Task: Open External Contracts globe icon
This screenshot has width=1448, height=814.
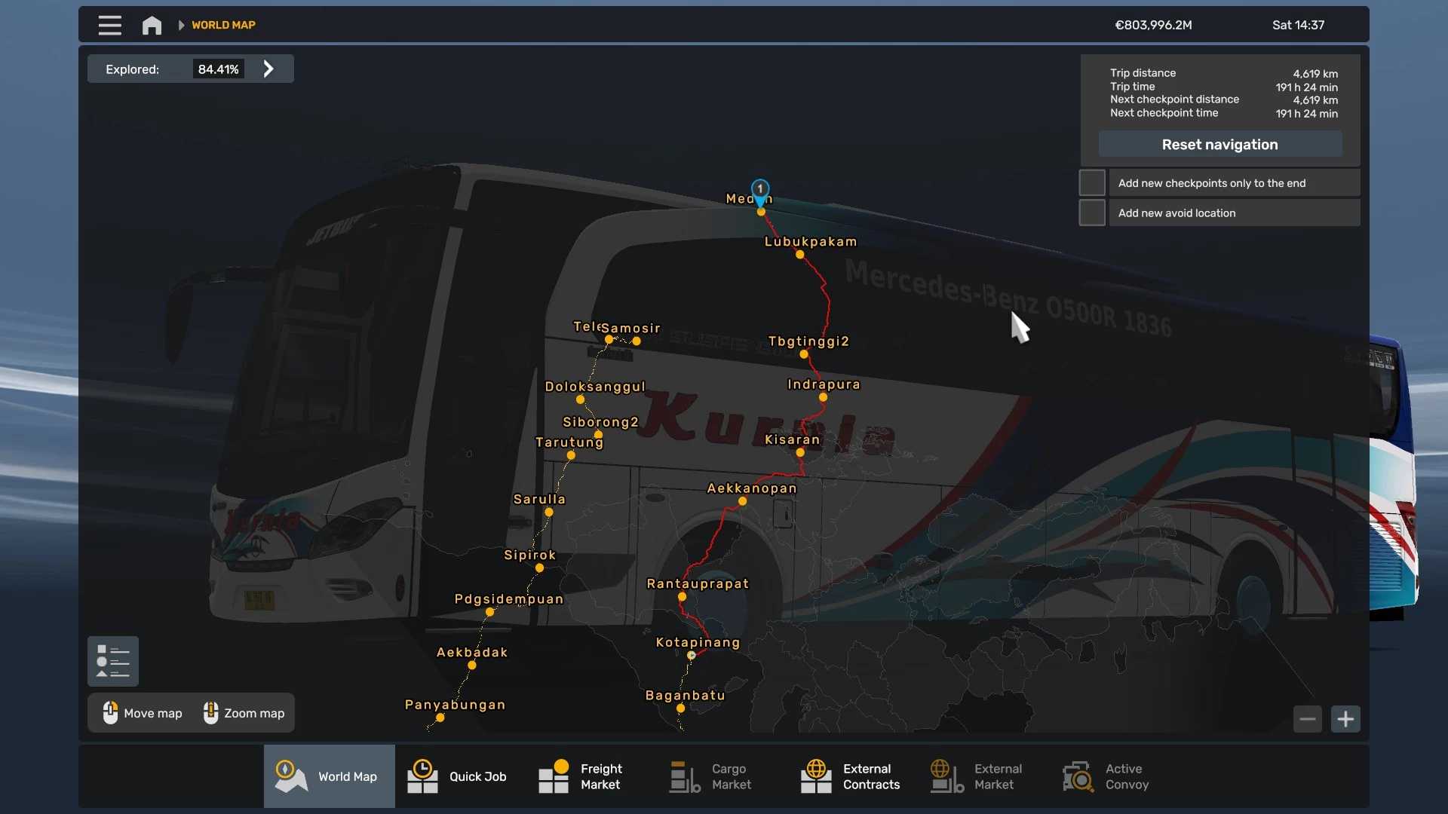Action: [816, 776]
